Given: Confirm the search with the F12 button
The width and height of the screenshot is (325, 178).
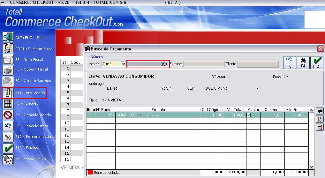Looking at the screenshot, I should pos(316,63).
